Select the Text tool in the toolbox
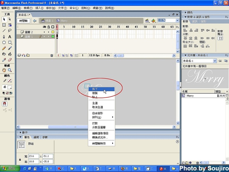Screen dimensions: 229x172 coord(10,36)
